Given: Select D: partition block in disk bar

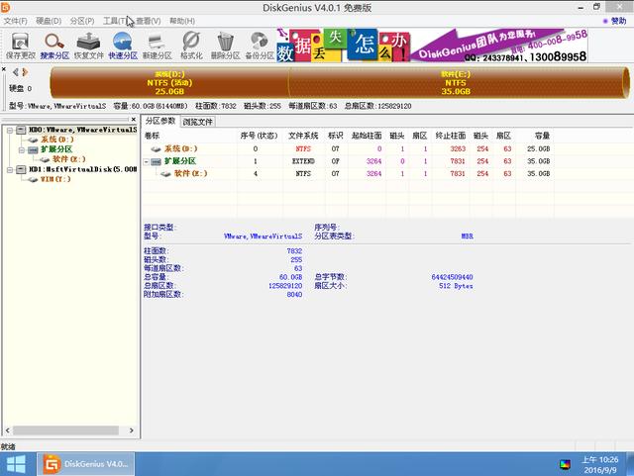Looking at the screenshot, I should [169, 83].
